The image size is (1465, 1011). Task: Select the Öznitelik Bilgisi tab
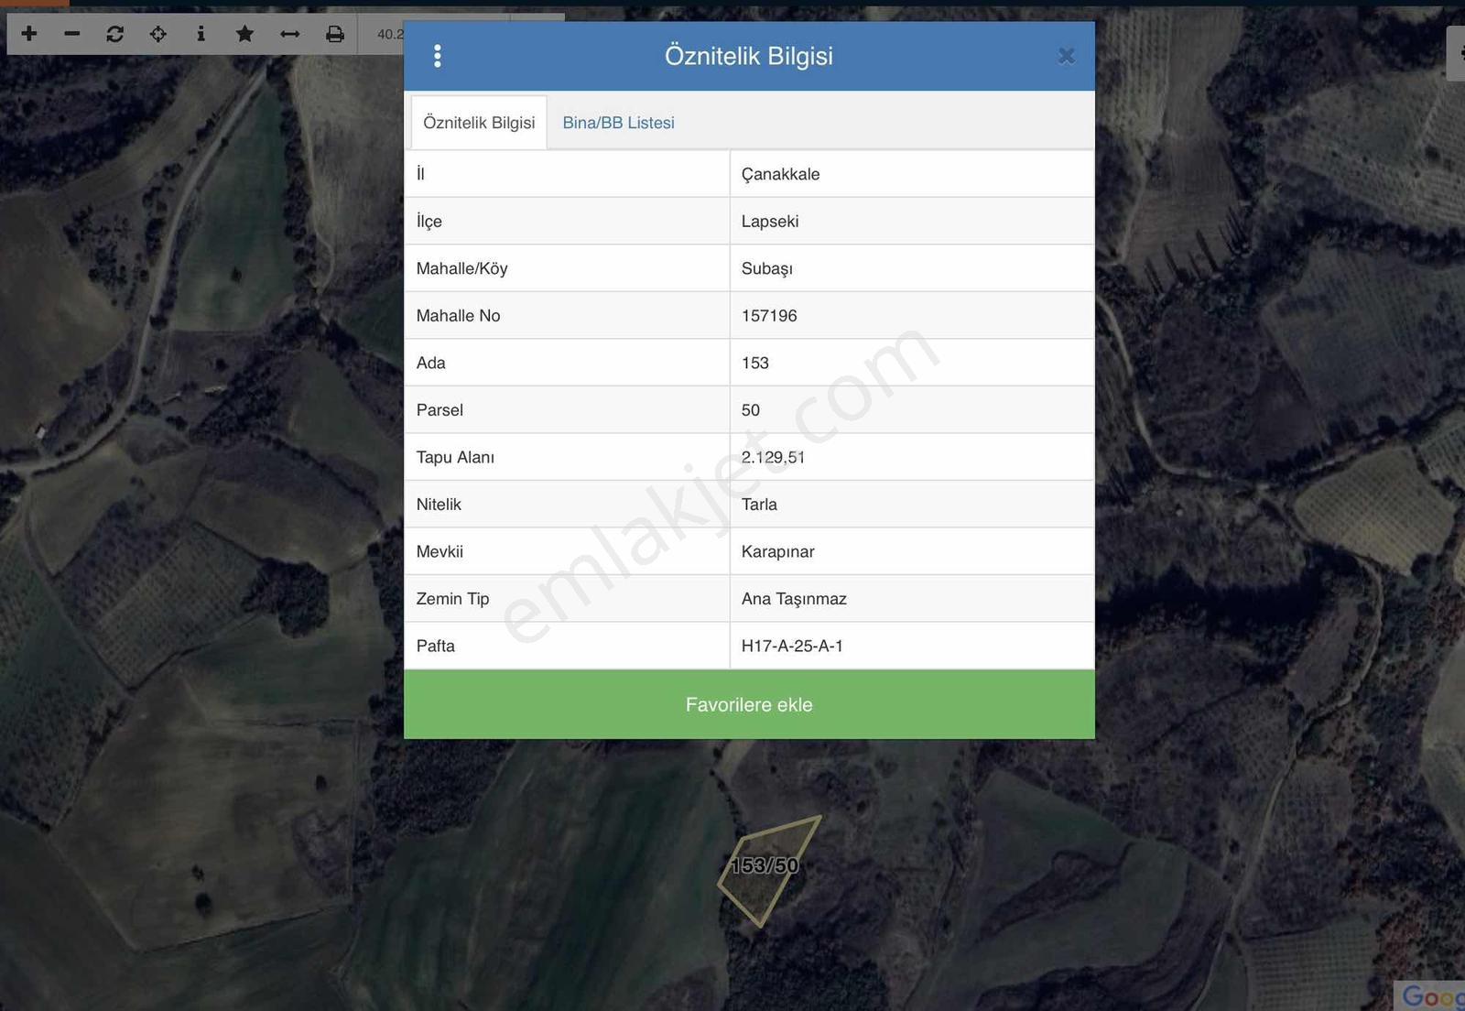[x=479, y=123]
